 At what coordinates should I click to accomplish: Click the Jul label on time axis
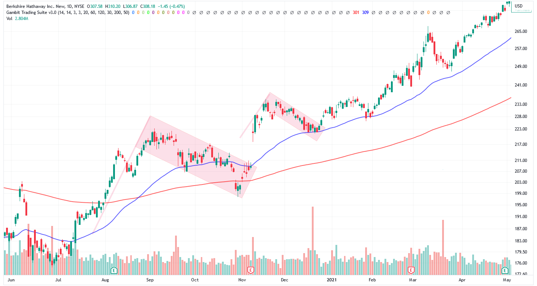pyautogui.click(x=59, y=281)
